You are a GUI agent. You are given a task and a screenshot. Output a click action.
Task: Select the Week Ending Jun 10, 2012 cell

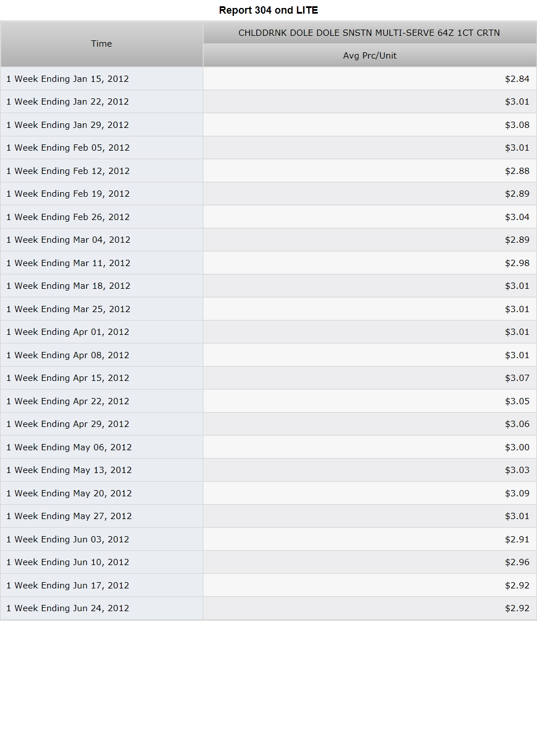(x=102, y=562)
